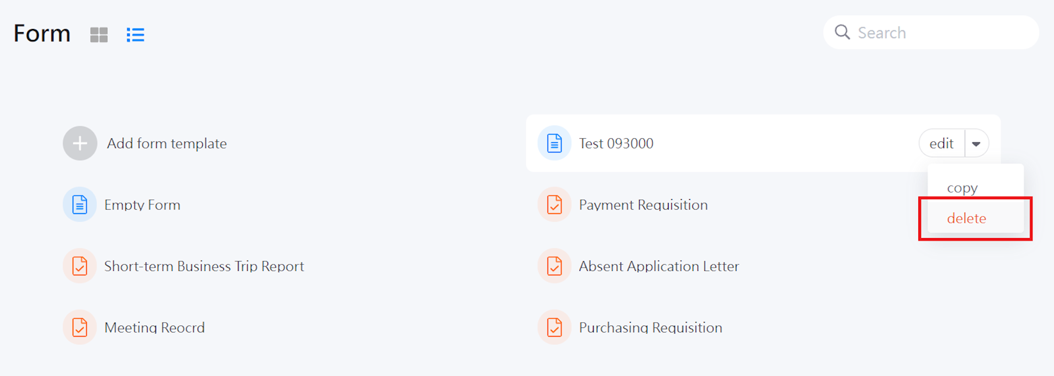
Task: Select delete from the dropdown menu
Action: [x=966, y=218]
